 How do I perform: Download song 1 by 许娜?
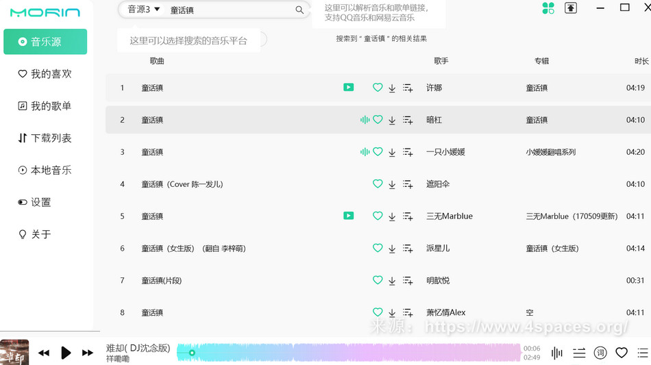coord(392,88)
